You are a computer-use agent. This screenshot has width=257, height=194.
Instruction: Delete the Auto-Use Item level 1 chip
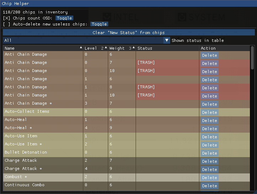pyautogui.click(x=209, y=137)
